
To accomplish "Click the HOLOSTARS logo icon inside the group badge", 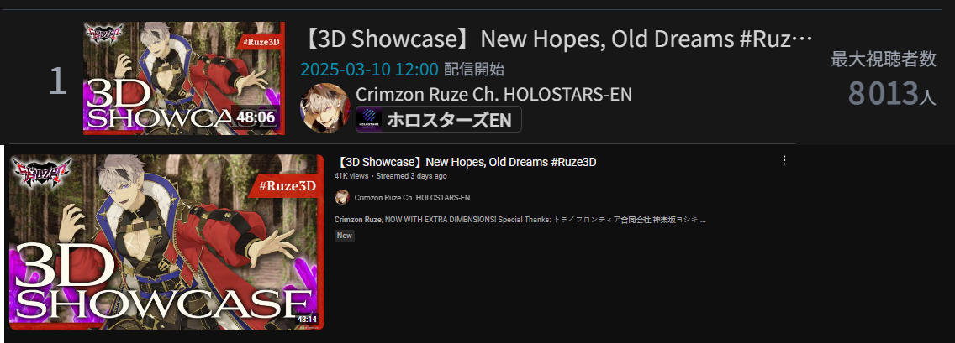I will pos(369,119).
